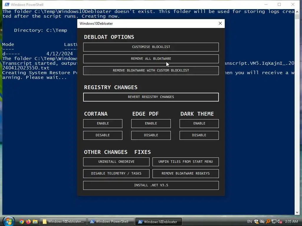
Task: Switch to Windows PowerShell taskbar item
Action: (111, 222)
